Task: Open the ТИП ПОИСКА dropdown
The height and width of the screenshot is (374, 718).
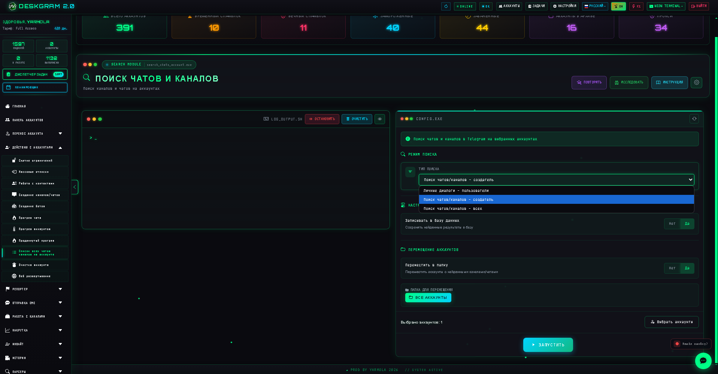Action: click(x=556, y=180)
